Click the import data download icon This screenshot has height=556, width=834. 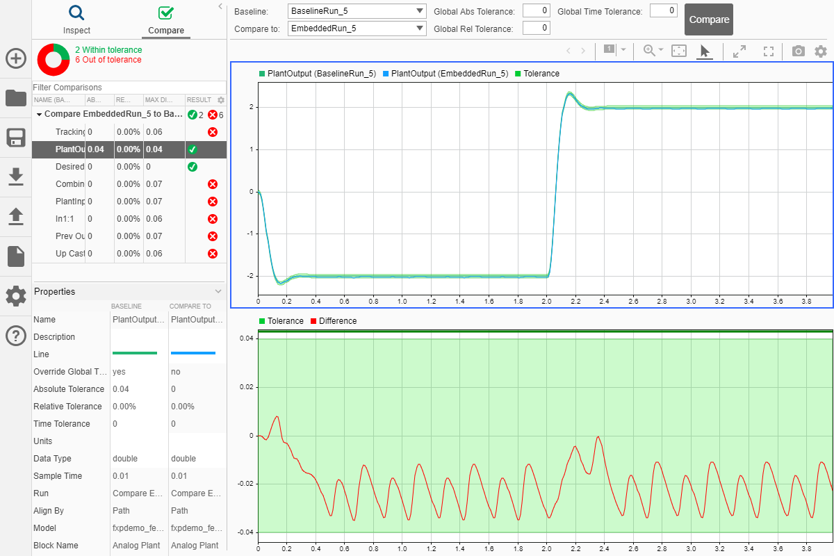tap(16, 177)
